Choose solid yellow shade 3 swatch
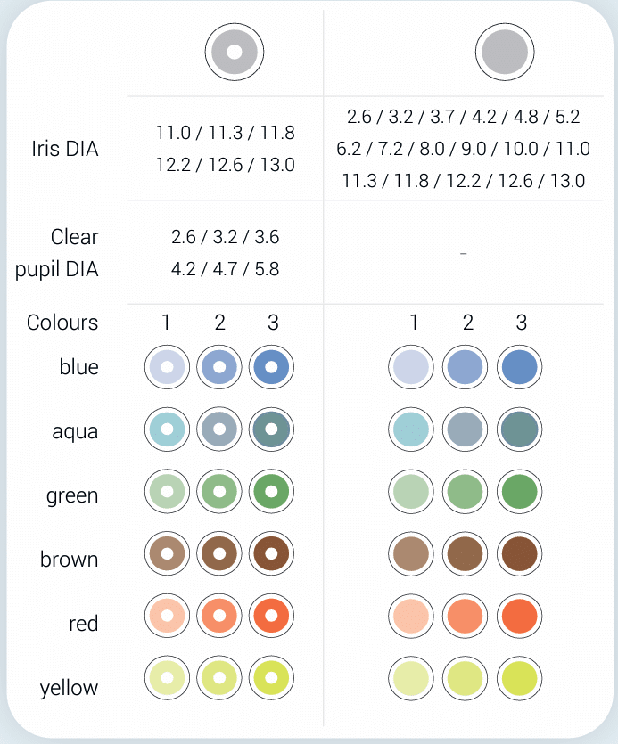The height and width of the screenshot is (744, 618). [x=519, y=678]
